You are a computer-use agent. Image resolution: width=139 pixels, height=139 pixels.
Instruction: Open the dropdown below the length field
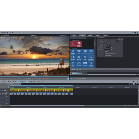108,47
